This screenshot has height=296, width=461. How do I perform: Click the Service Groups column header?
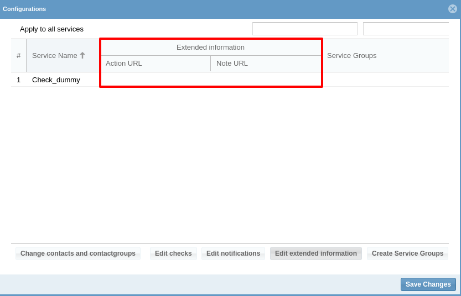[x=385, y=55]
